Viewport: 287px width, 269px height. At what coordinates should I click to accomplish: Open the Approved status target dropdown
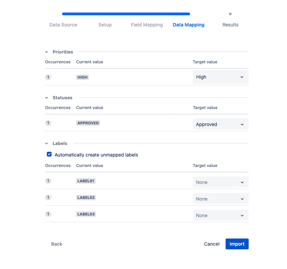(x=221, y=124)
